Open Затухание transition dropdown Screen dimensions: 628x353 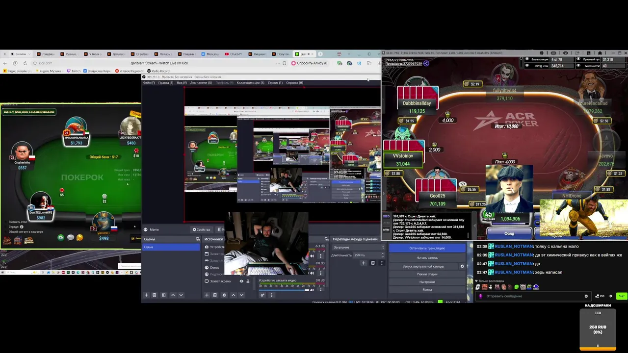click(x=359, y=247)
